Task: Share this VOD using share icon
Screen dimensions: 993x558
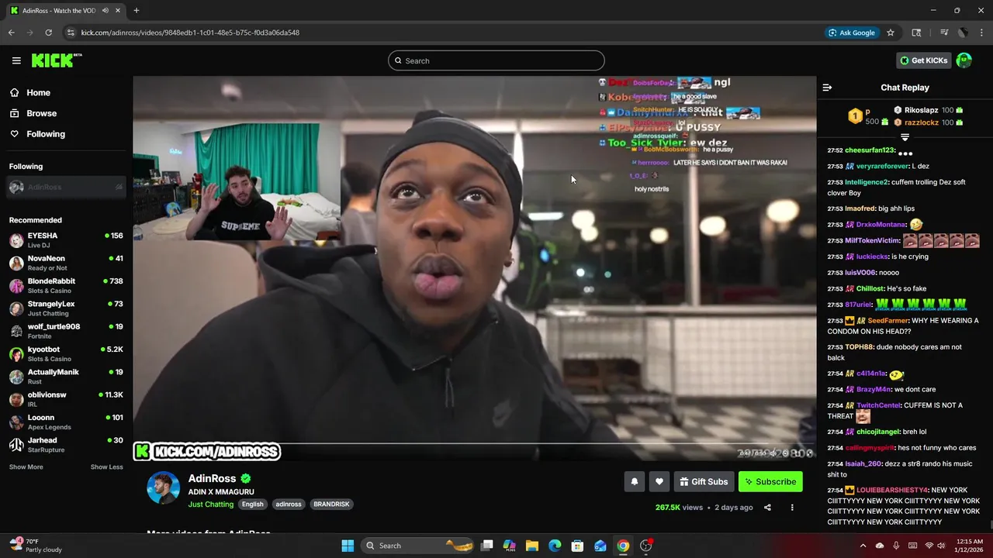Action: pos(767,508)
